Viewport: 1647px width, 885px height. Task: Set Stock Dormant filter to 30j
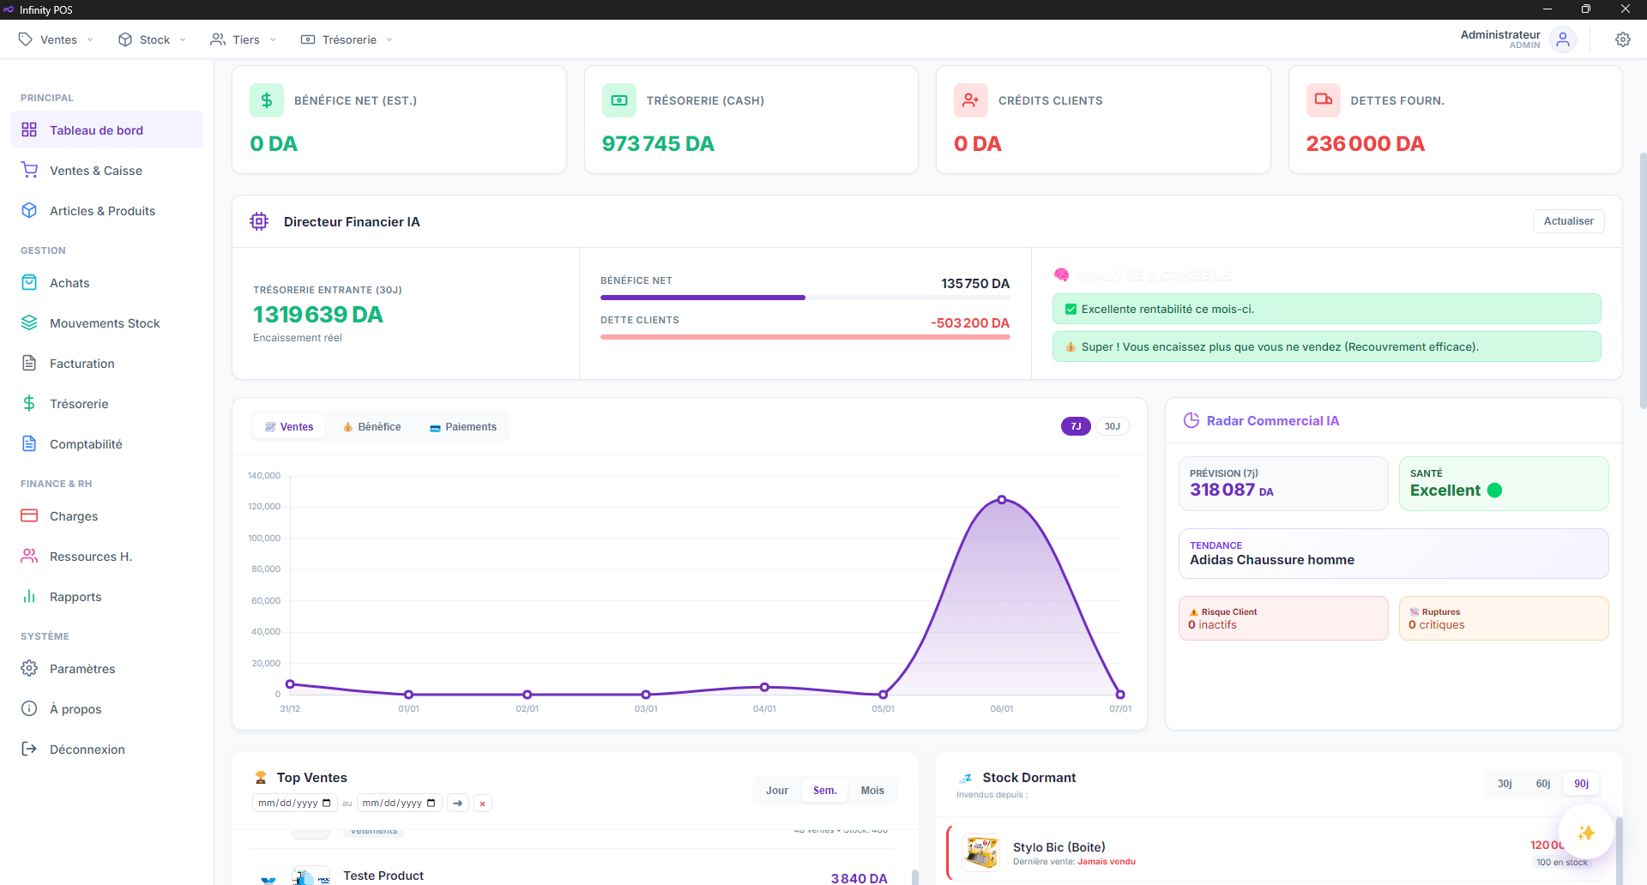tap(1505, 784)
